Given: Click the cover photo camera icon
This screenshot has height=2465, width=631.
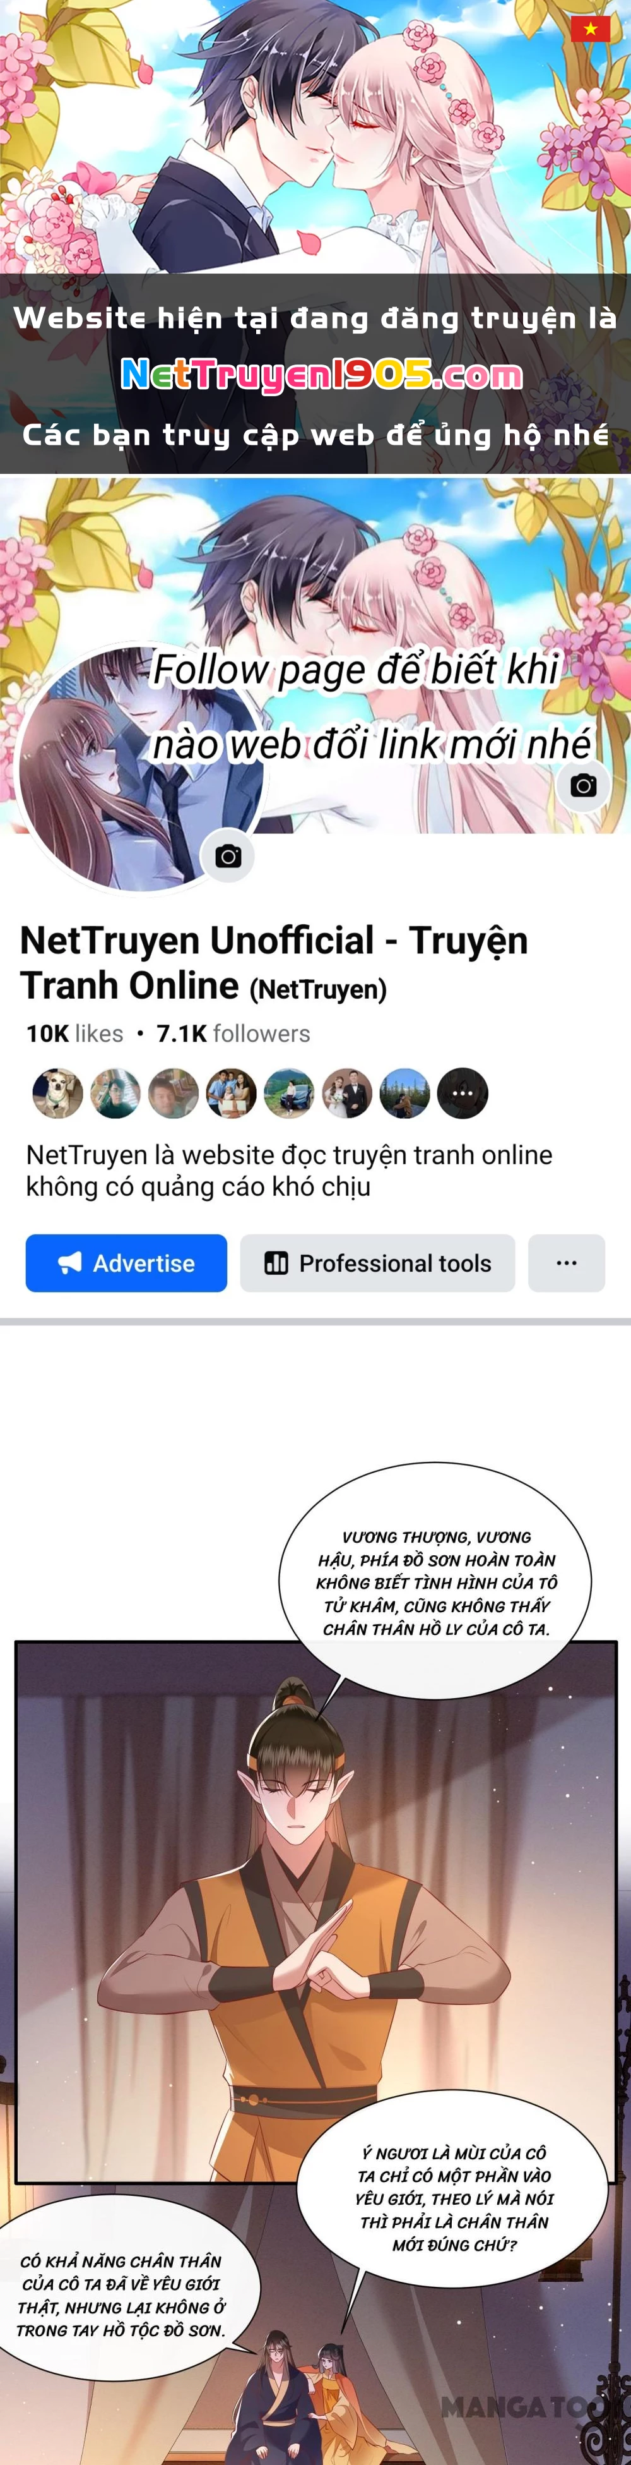Looking at the screenshot, I should point(583,786).
